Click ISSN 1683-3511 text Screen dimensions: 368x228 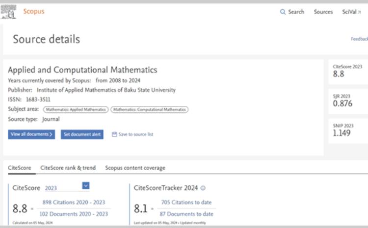pos(29,100)
